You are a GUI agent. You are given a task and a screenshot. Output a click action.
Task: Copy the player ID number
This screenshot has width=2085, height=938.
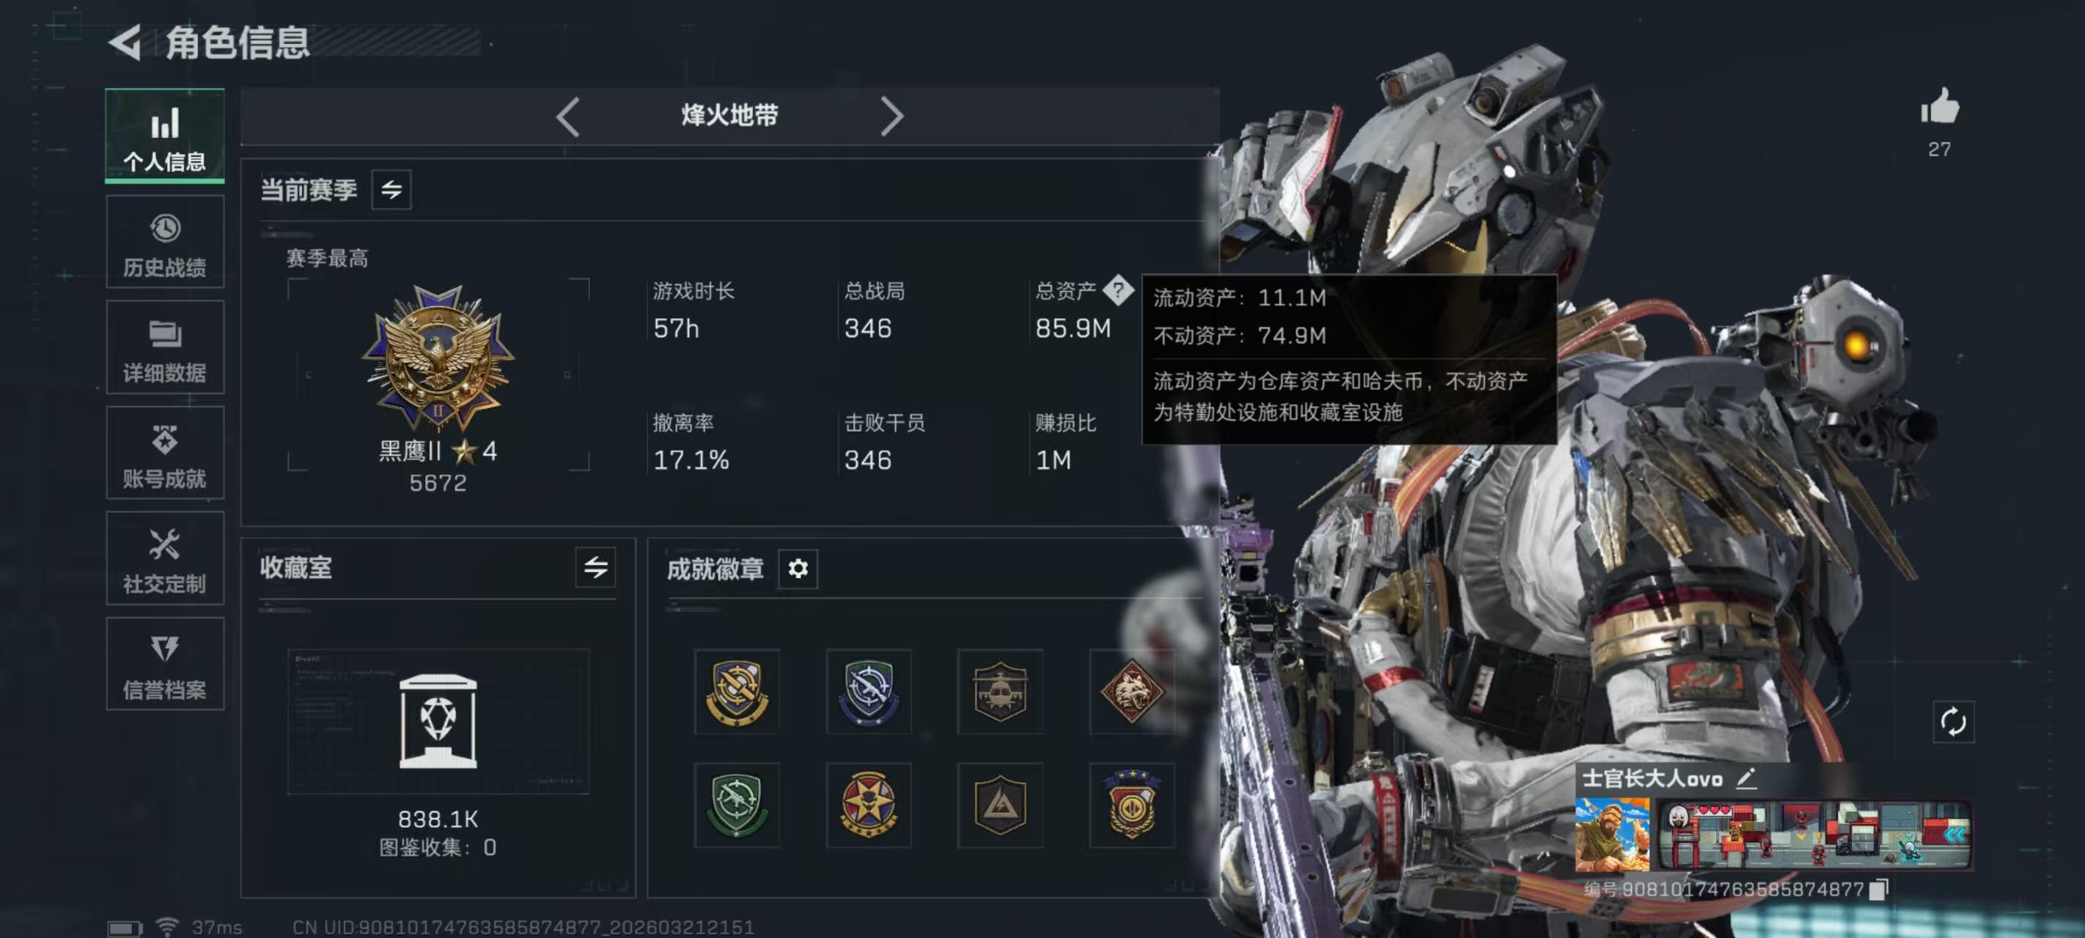(x=1880, y=890)
